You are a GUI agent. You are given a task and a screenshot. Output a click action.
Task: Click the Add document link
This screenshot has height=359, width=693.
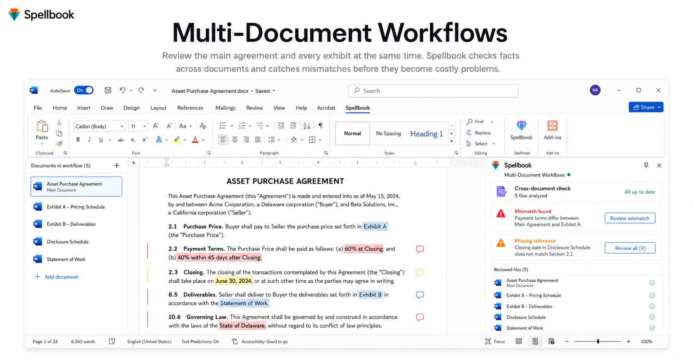click(x=57, y=277)
